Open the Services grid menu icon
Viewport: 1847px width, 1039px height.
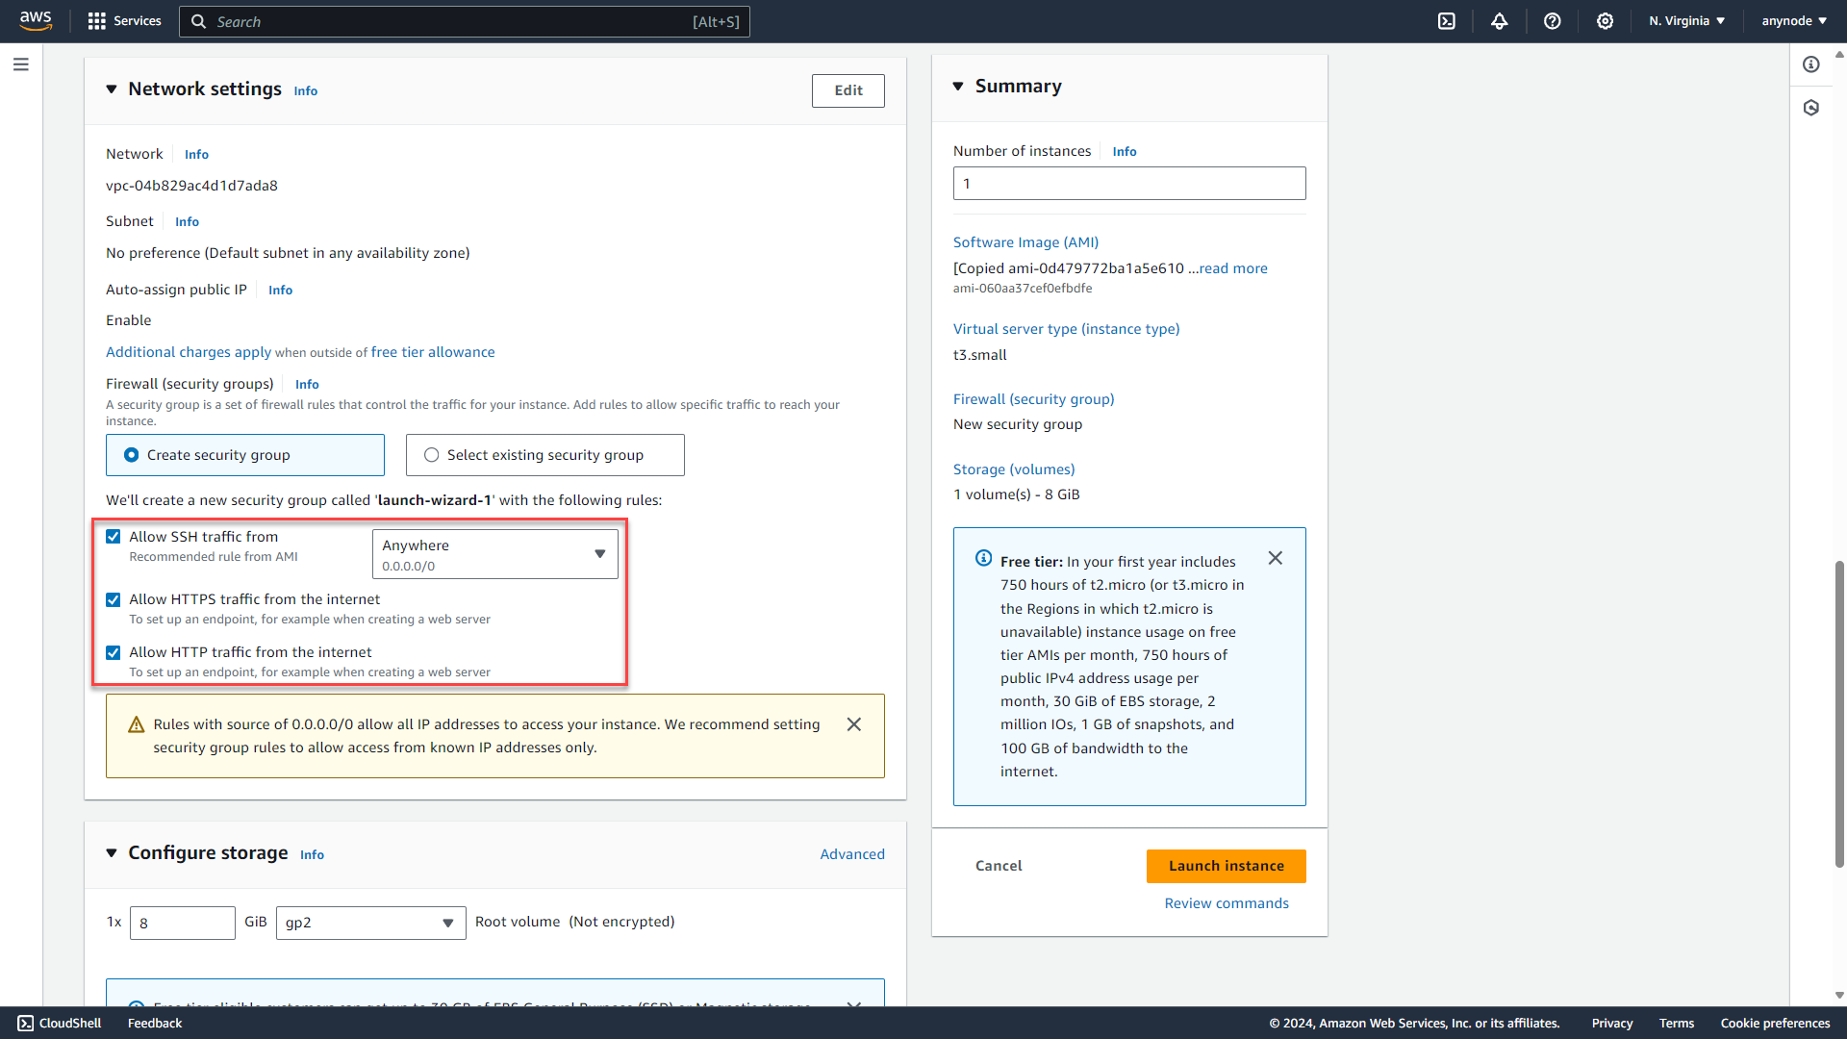click(x=96, y=20)
